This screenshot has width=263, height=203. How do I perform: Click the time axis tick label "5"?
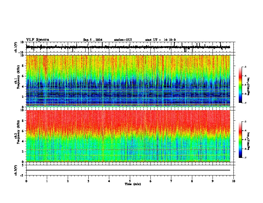tap(130, 181)
